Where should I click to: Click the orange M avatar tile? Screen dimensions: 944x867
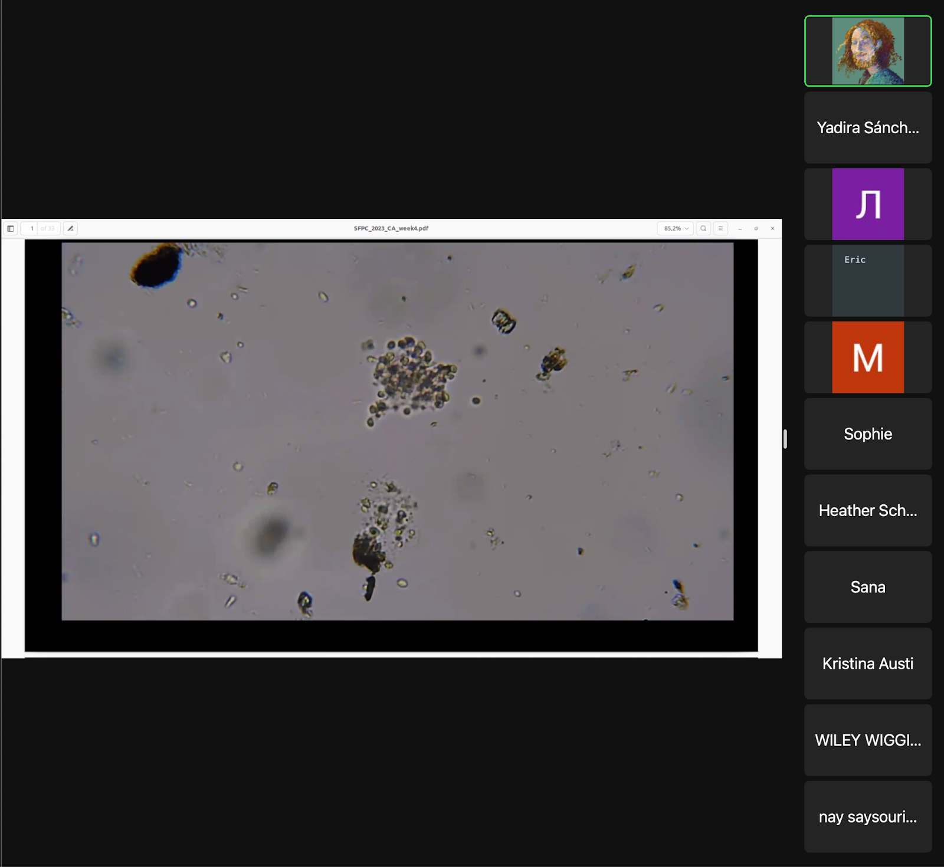pyautogui.click(x=867, y=357)
